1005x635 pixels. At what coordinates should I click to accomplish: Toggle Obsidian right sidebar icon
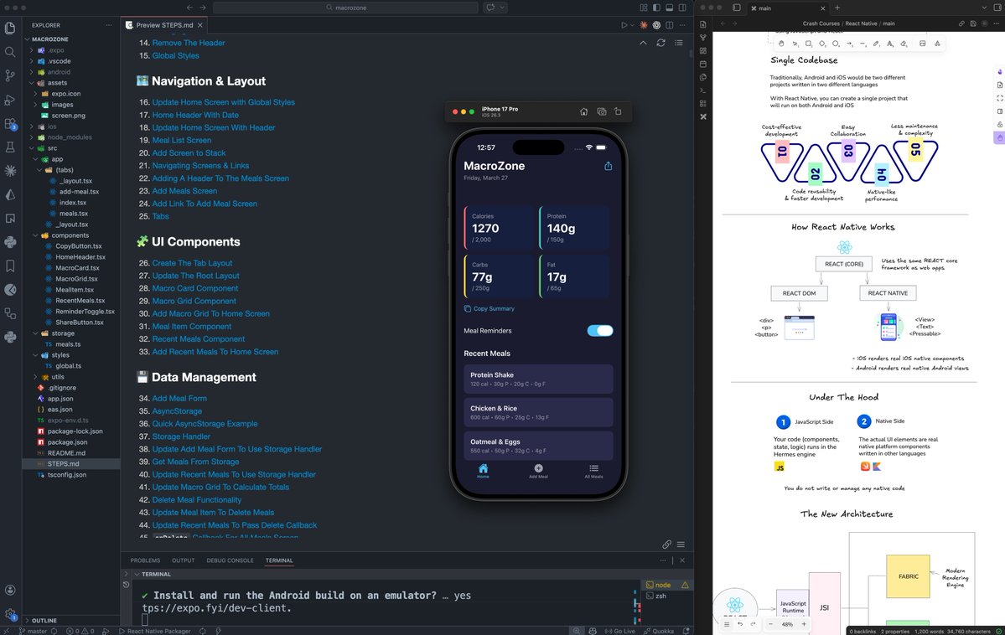pos(998,8)
